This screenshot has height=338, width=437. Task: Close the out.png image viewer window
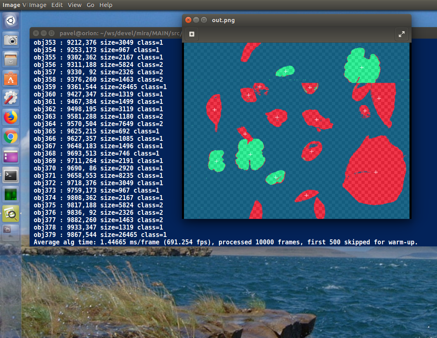tap(188, 20)
